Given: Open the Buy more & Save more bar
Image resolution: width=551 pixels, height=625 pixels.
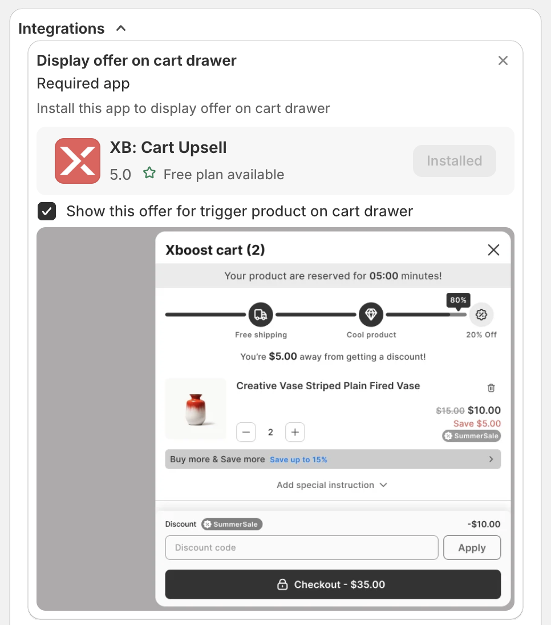Looking at the screenshot, I should pyautogui.click(x=333, y=459).
